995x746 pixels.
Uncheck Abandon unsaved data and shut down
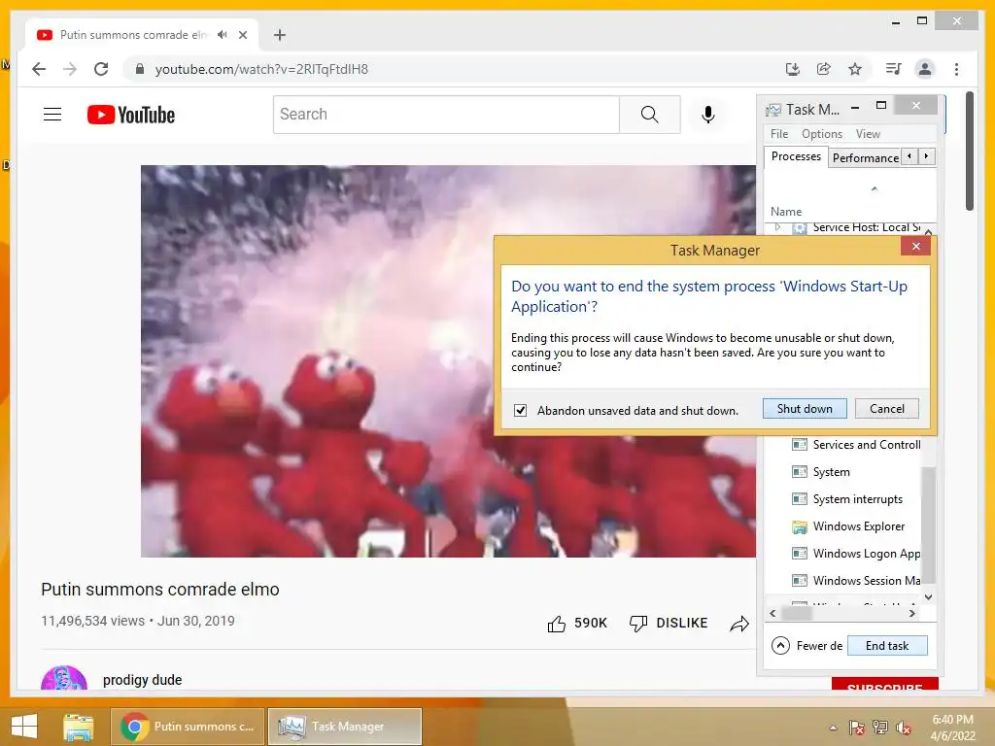click(x=521, y=411)
